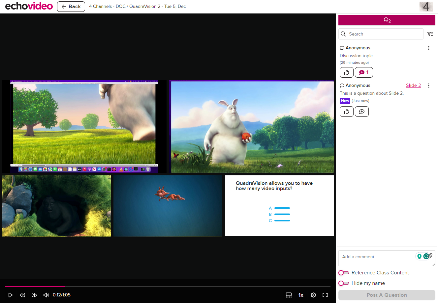Open options menu for Discussion topic post
Screen dimensions: 438x303
pyautogui.click(x=429, y=48)
